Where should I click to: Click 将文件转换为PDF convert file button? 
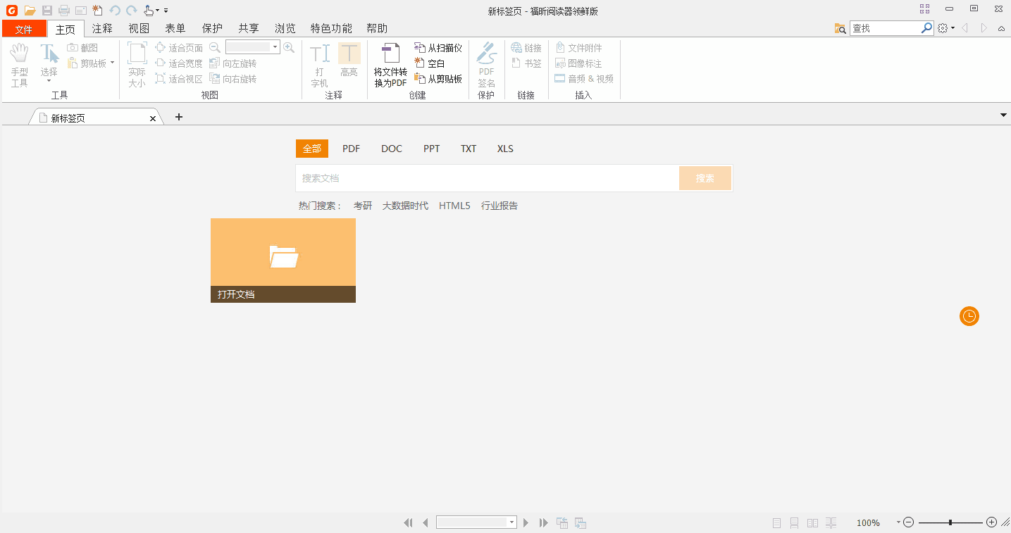point(390,65)
